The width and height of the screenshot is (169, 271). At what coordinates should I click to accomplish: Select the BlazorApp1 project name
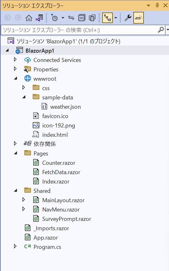[x=40, y=51]
